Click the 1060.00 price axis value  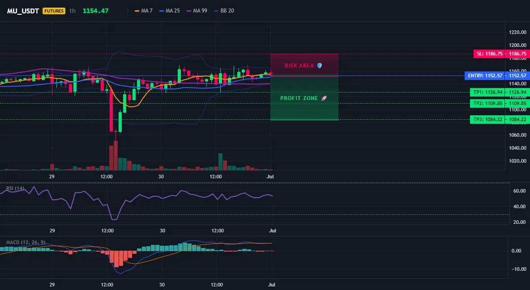(x=517, y=135)
